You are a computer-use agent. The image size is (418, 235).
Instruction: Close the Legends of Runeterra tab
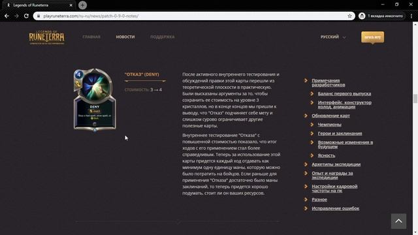(x=71, y=5)
